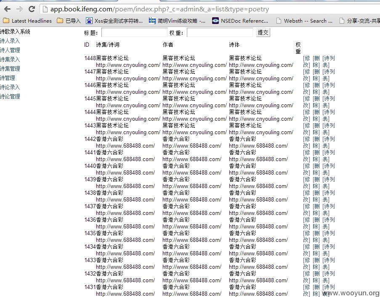This screenshot has width=380, height=297.
Task: Click 删除 link for entry 1437
Action: click(x=316, y=209)
